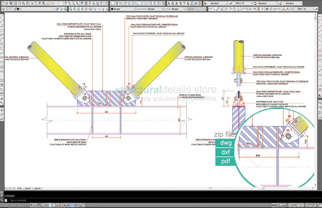This screenshot has height=208, width=322.
Task: Toggle Snap Mode in status bar
Action: tap(35, 205)
